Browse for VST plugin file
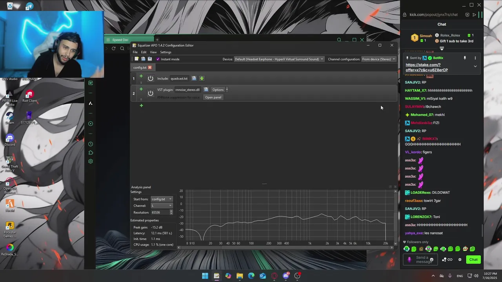This screenshot has width=502, height=282. point(206,90)
